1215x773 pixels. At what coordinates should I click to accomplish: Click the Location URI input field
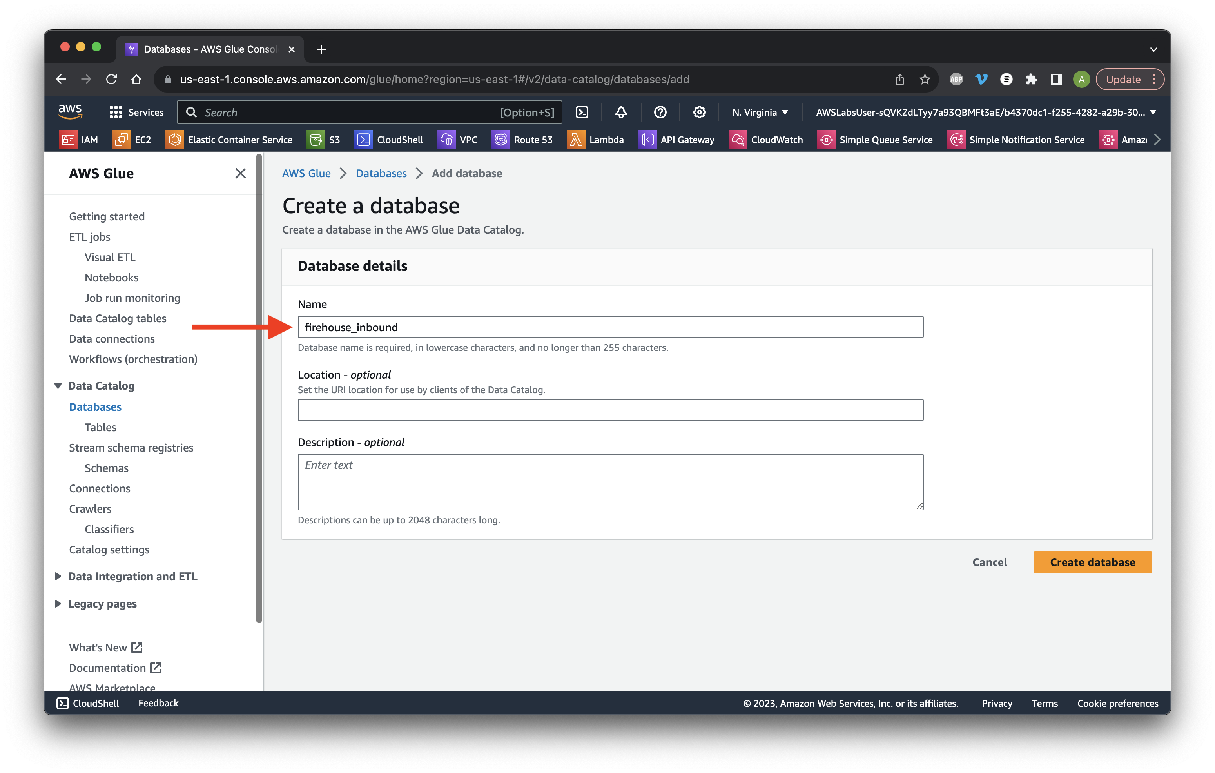pos(610,410)
